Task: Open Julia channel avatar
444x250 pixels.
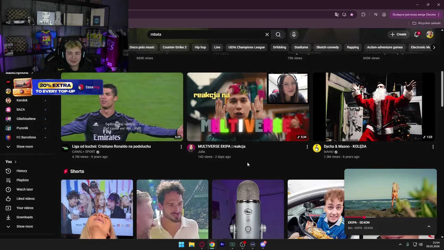Action: coord(191,148)
